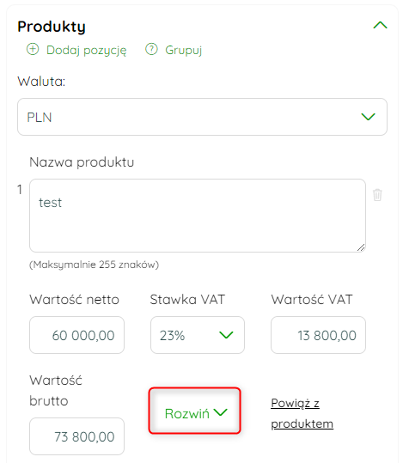Viewport: 403px width, 463px height.
Task: Focus the Nazwa produktu text area containing test
Action: [198, 216]
